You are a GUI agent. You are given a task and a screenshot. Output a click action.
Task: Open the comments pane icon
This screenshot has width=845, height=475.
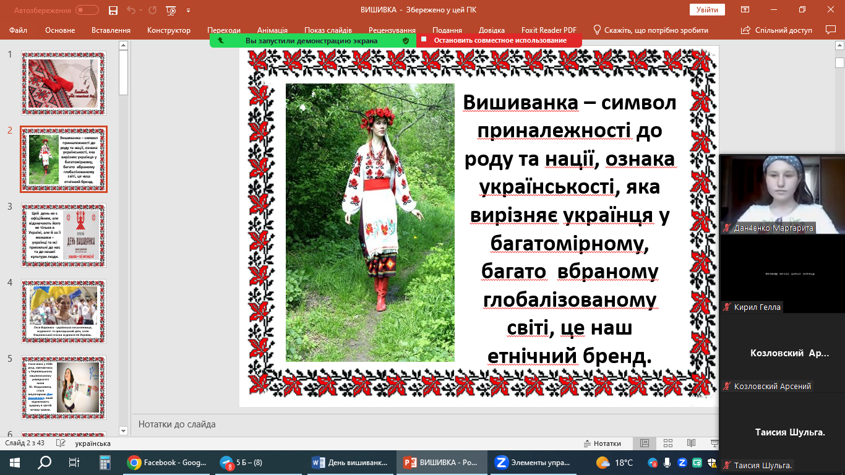pos(831,30)
